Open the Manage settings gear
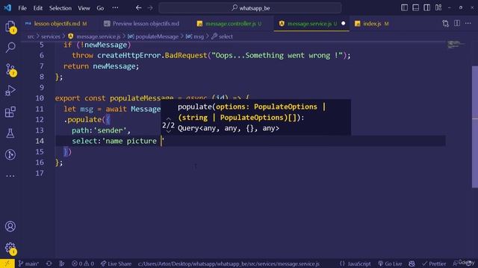This screenshot has height=268, width=478. [x=10, y=248]
